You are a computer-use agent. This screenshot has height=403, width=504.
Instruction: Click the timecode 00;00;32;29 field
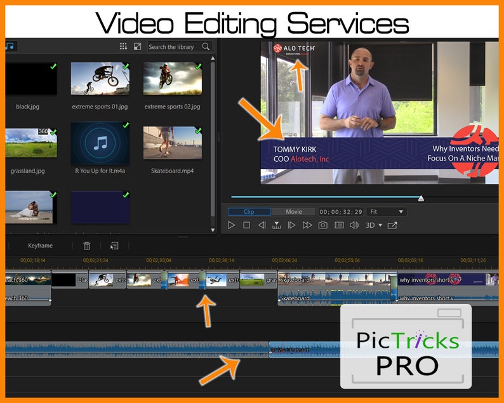[x=341, y=212]
